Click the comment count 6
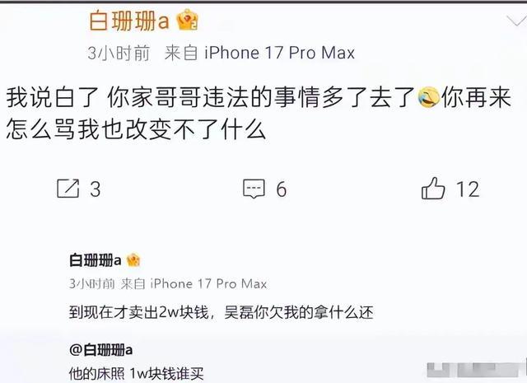Image resolution: width=527 pixels, height=383 pixels. [282, 189]
